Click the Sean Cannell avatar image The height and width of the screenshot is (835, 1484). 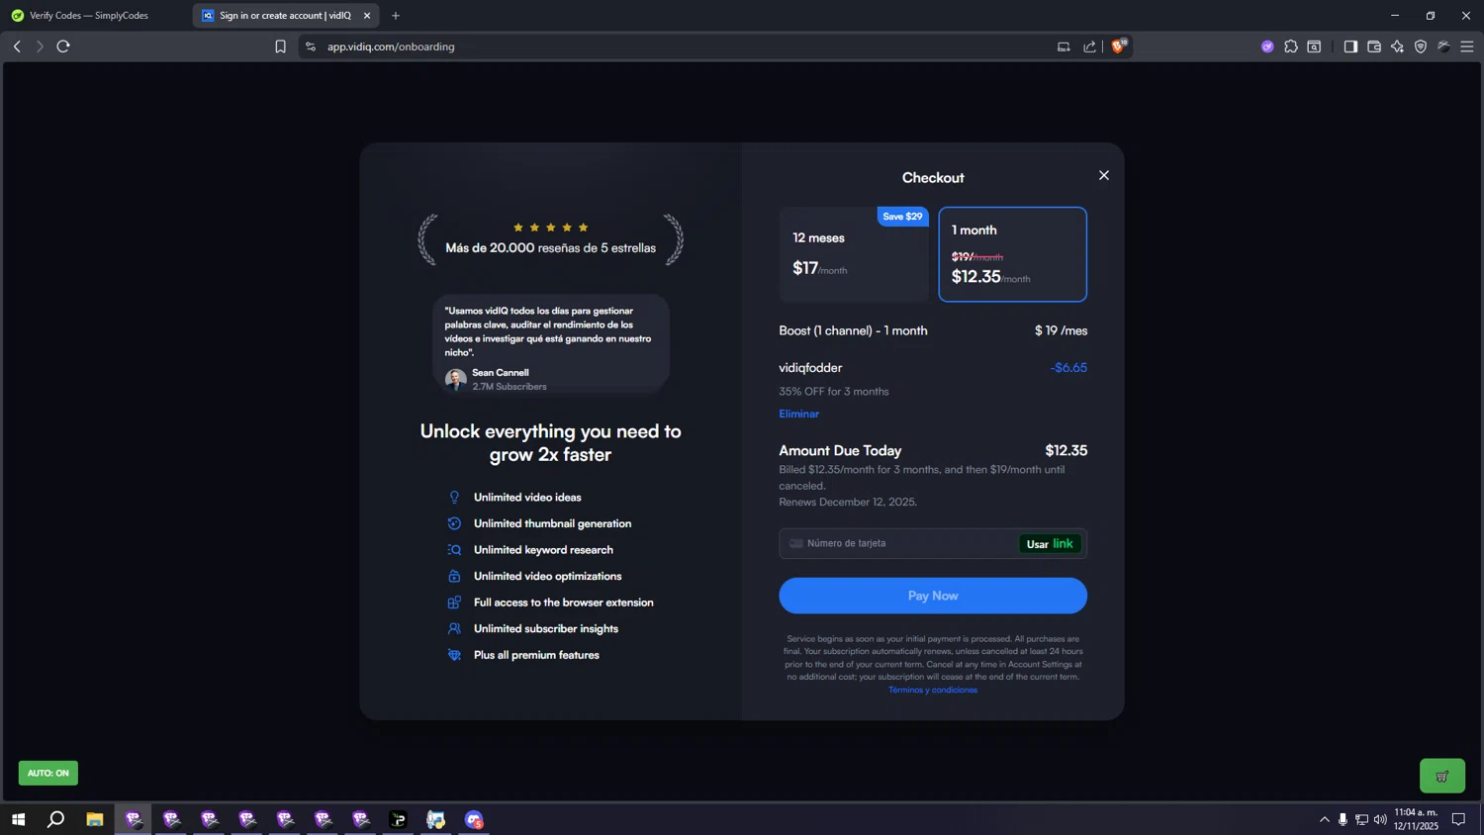456,380
